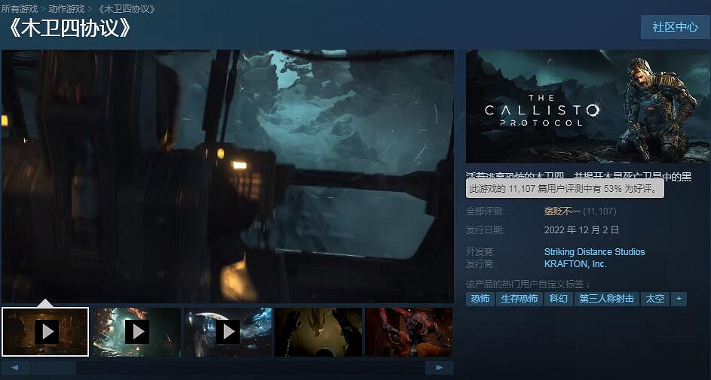Screen dimensions: 711x380
Task: Play the second trailer video thumbnail
Action: click(136, 331)
